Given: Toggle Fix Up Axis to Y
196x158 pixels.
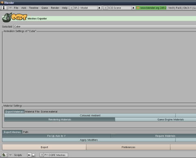Looking at the screenshot, I should coord(56,136).
